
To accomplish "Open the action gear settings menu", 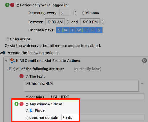I will tap(144, 61).
